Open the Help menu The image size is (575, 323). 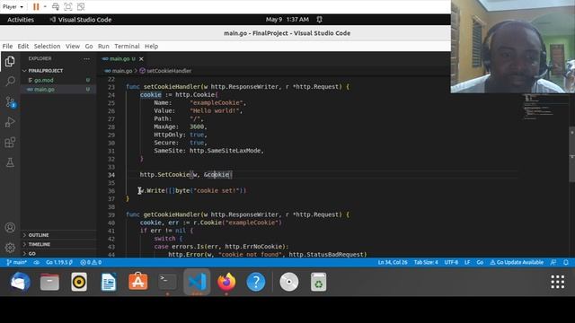[151, 46]
